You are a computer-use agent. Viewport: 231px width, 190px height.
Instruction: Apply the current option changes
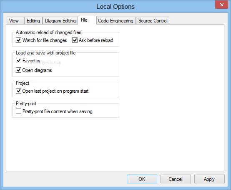click(209, 179)
